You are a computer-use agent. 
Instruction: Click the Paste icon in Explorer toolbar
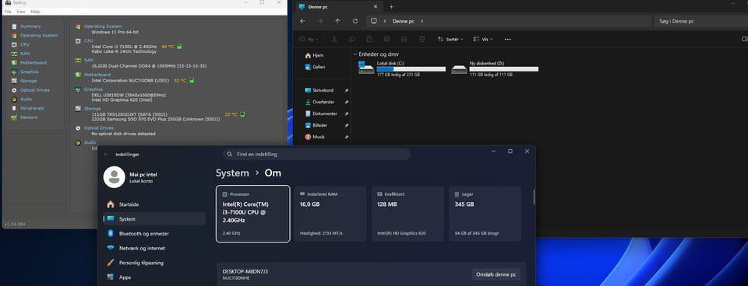click(x=369, y=40)
